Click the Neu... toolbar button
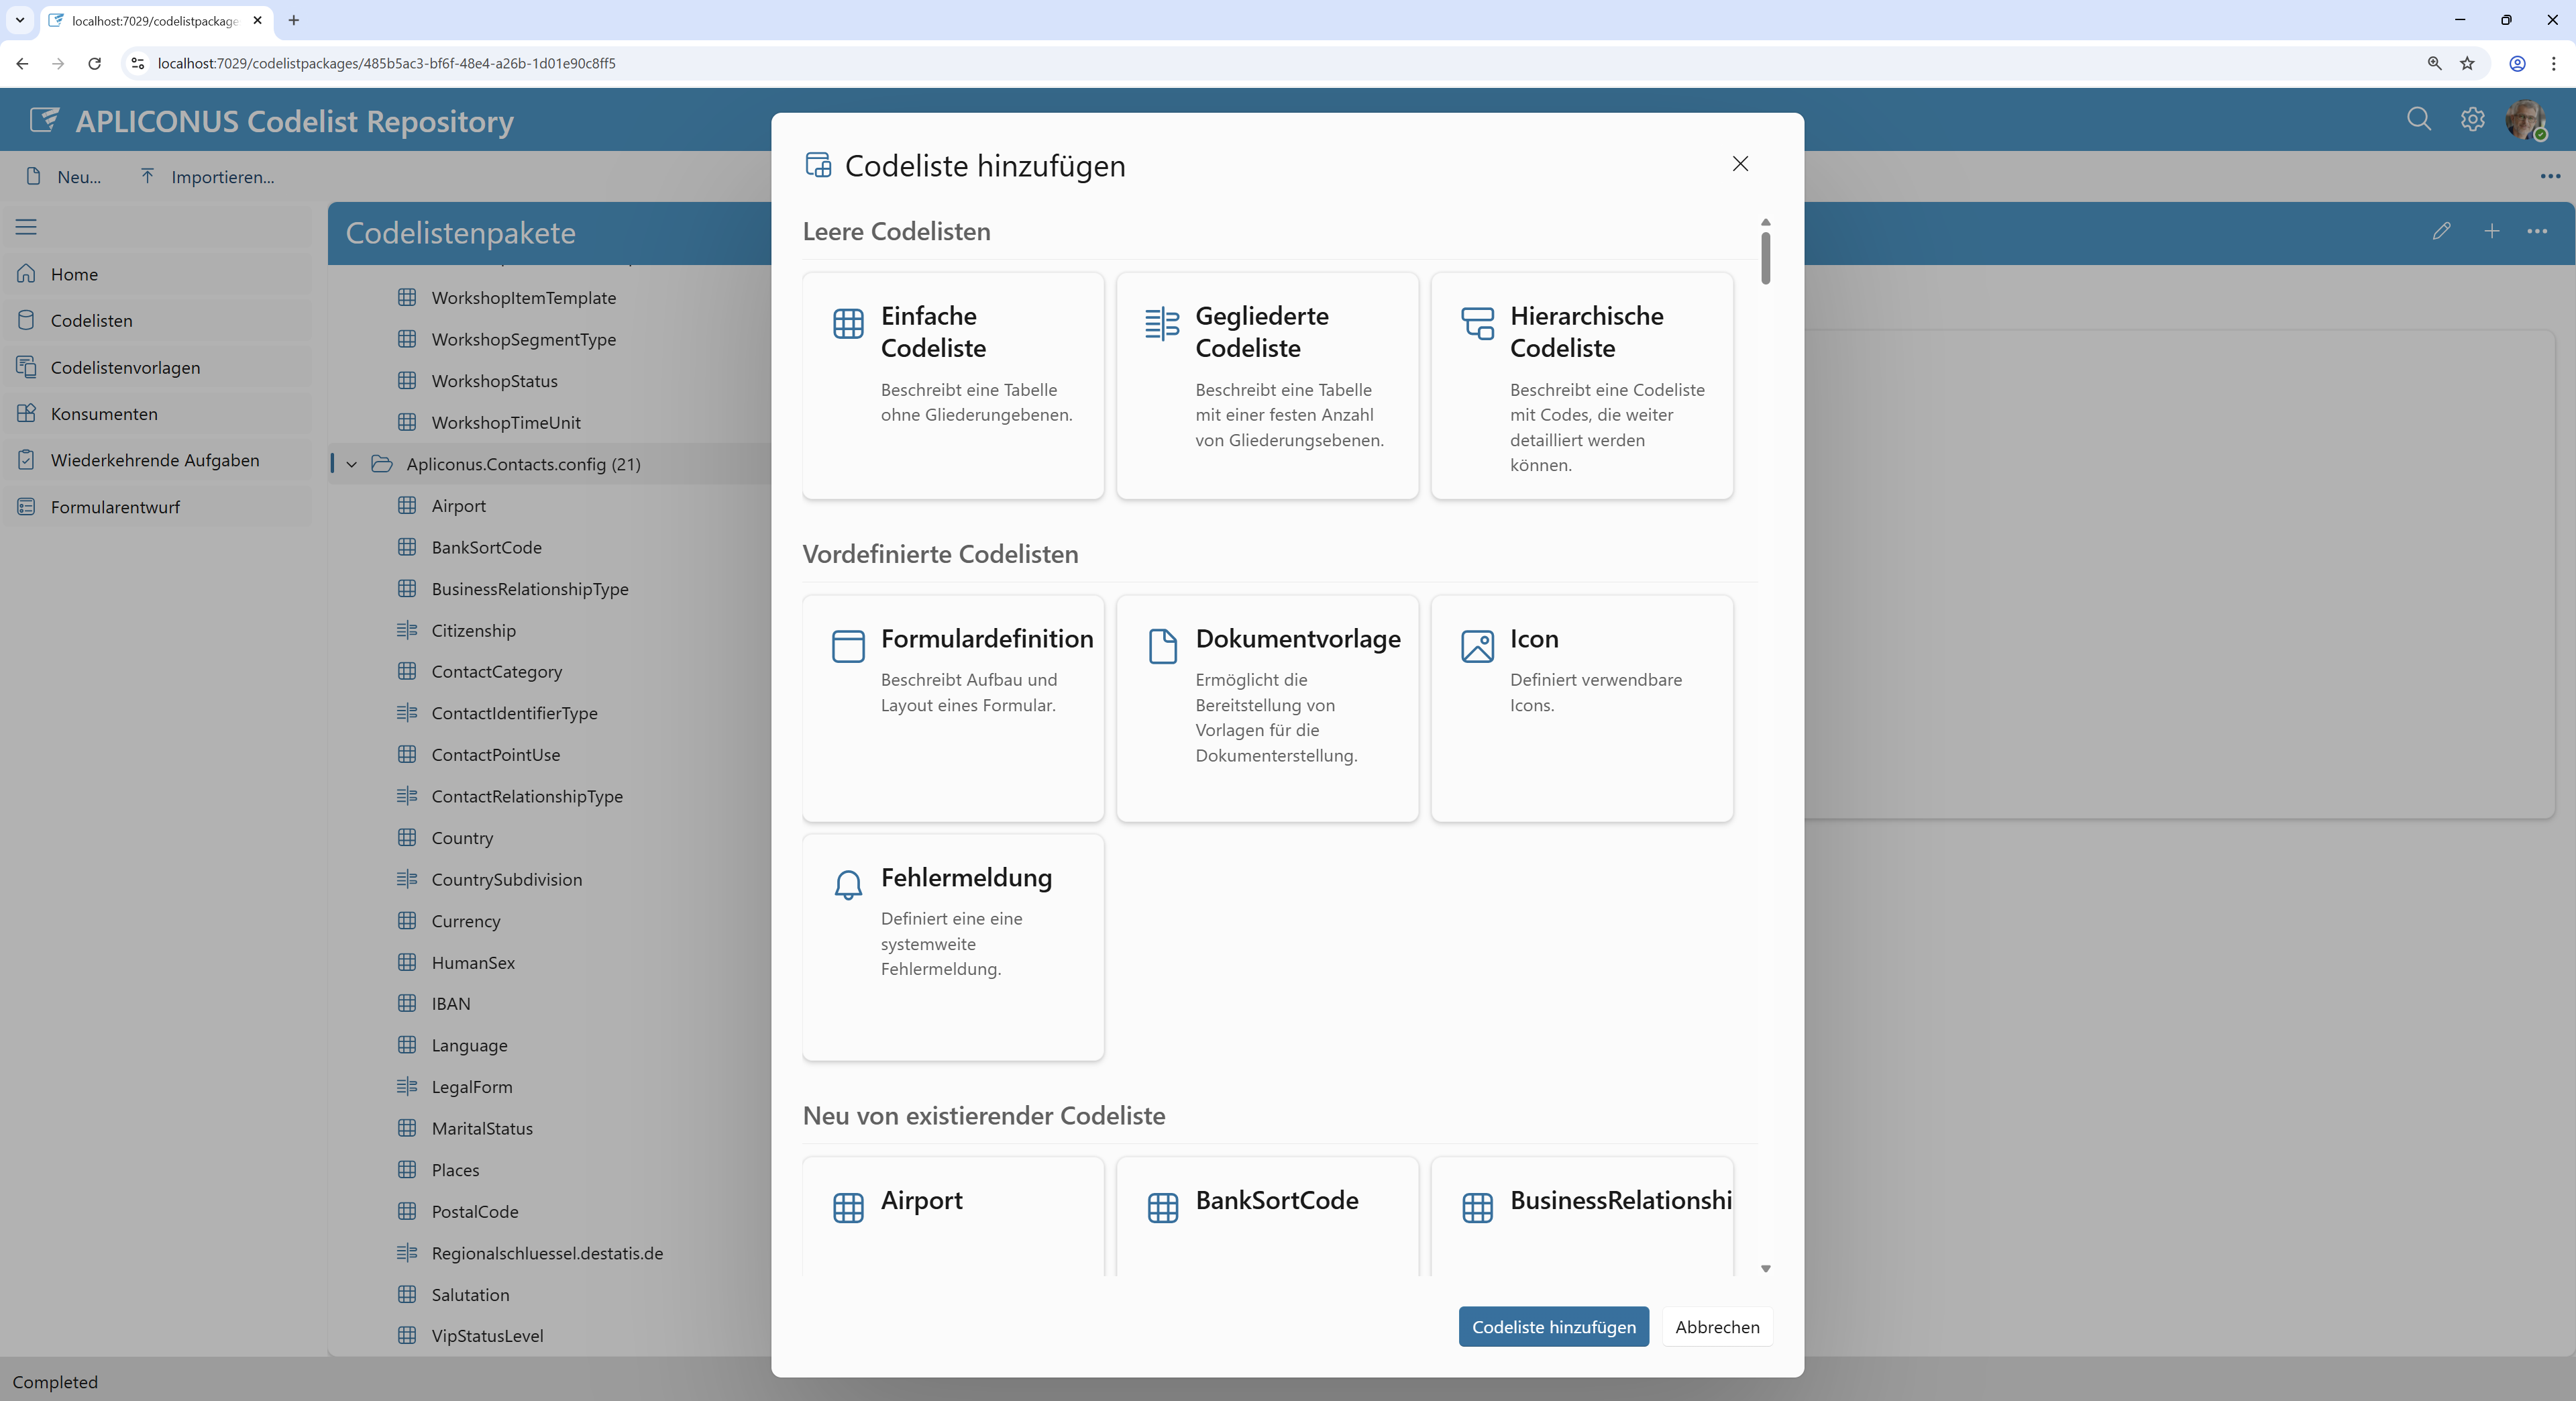This screenshot has height=1401, width=2576. click(x=64, y=177)
